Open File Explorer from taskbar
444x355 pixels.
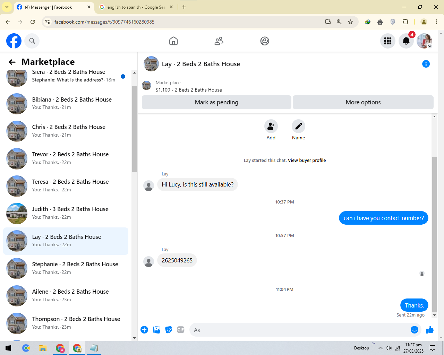tap(43, 348)
